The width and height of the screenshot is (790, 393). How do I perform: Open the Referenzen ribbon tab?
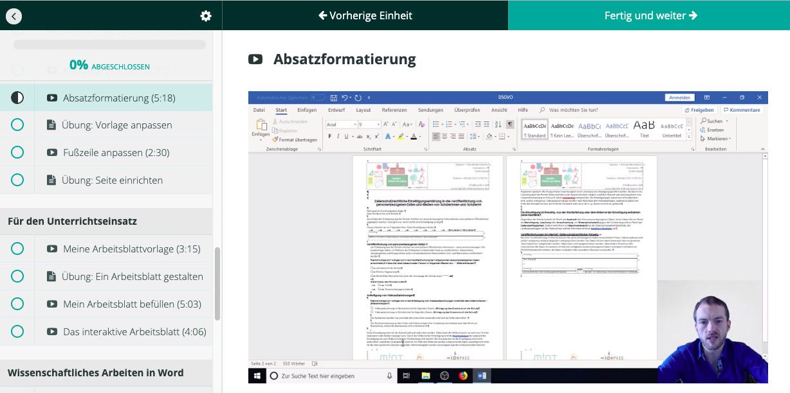tap(394, 110)
